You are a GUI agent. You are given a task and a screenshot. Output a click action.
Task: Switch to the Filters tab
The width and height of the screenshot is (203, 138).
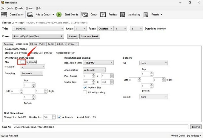(x=33, y=44)
